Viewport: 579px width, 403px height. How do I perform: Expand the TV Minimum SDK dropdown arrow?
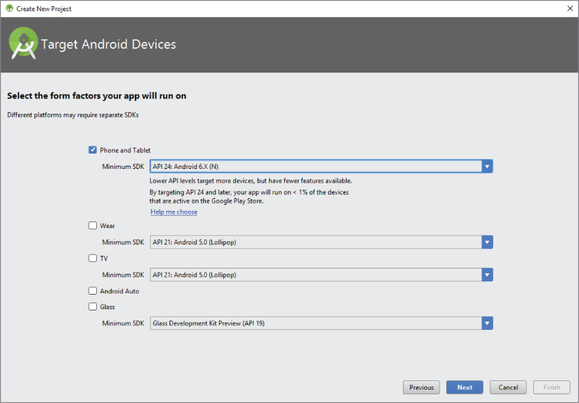487,275
